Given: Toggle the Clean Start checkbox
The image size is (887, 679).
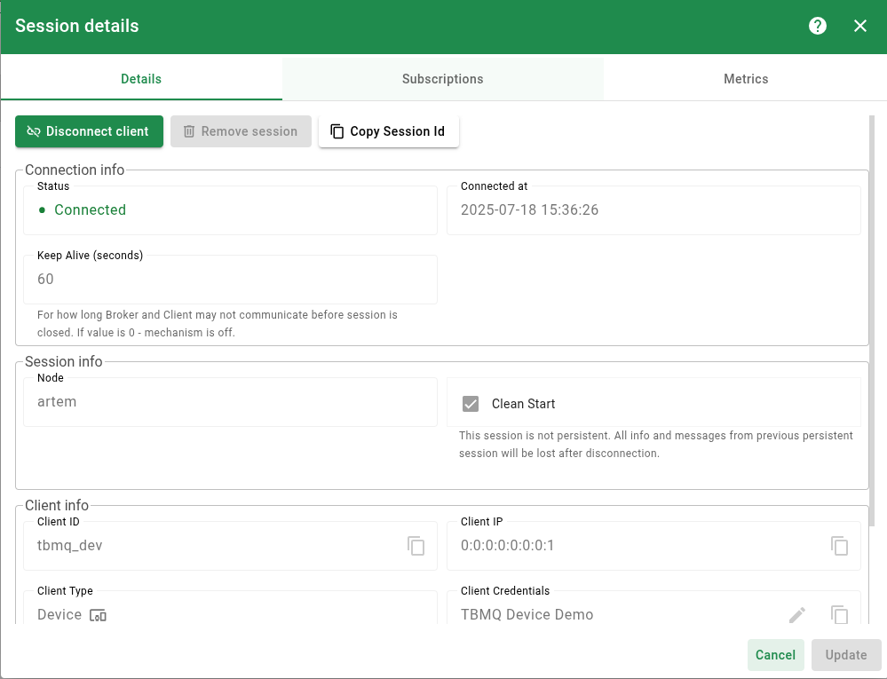Looking at the screenshot, I should [x=471, y=404].
